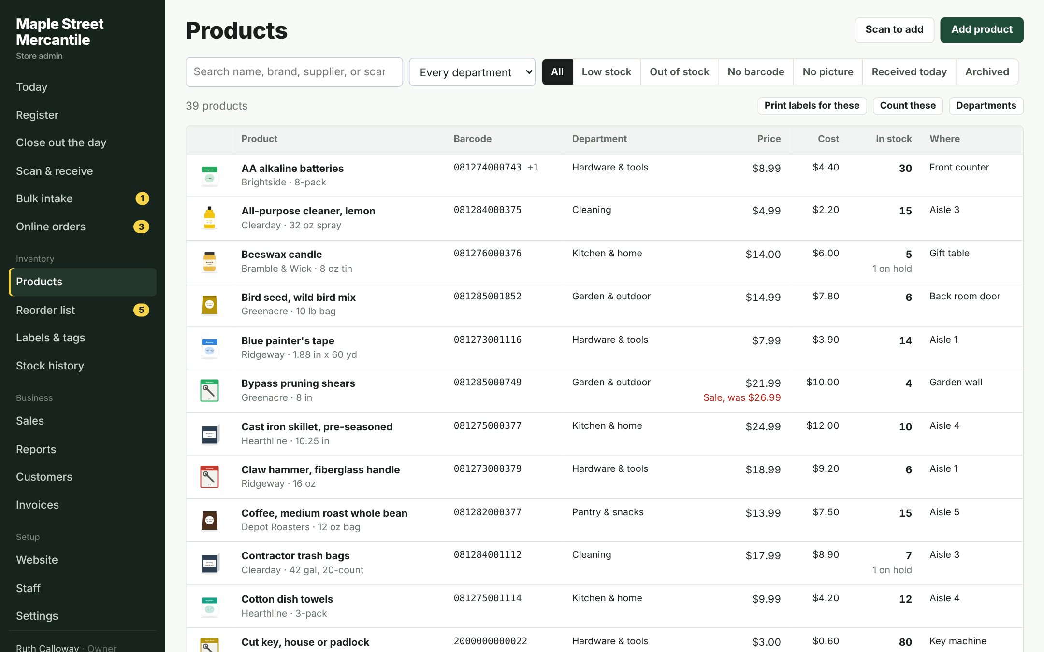This screenshot has width=1044, height=652.
Task: Click the Bulk intake badge showing 1
Action: pyautogui.click(x=142, y=198)
